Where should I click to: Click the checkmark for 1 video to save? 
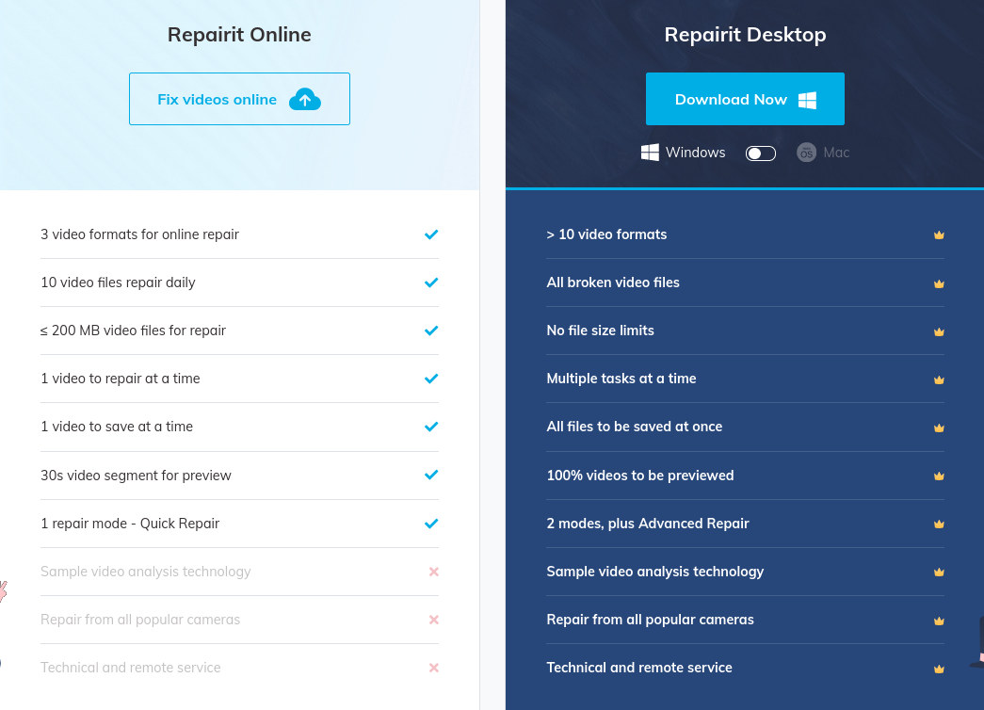pyautogui.click(x=431, y=427)
